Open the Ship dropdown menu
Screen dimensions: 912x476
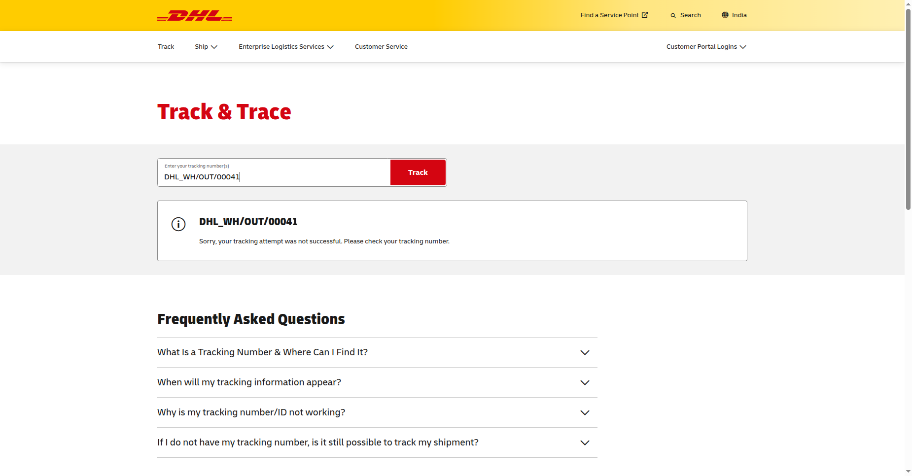pos(206,47)
